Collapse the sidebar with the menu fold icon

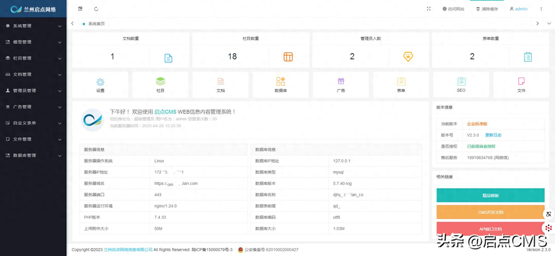[80, 9]
